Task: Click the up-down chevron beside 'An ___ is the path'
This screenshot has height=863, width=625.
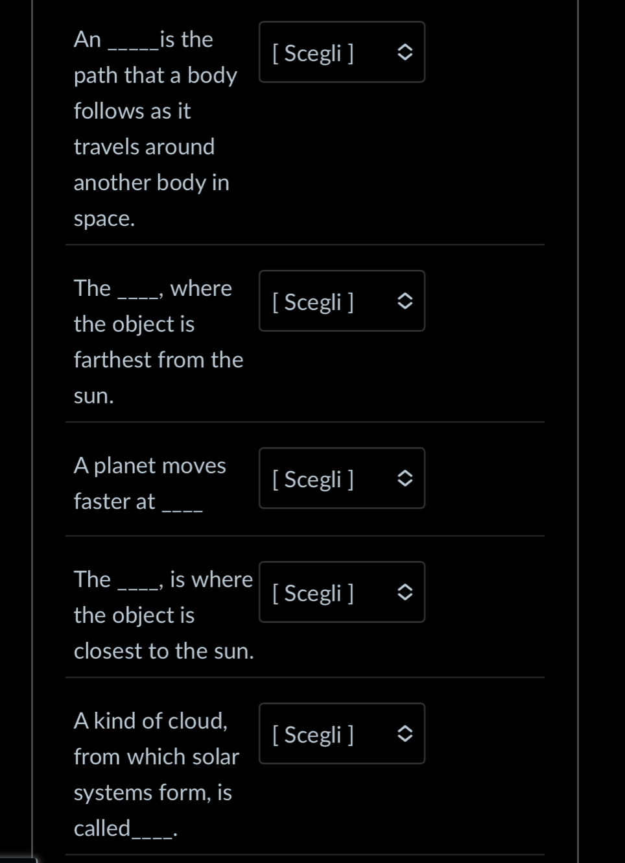Action: click(405, 53)
